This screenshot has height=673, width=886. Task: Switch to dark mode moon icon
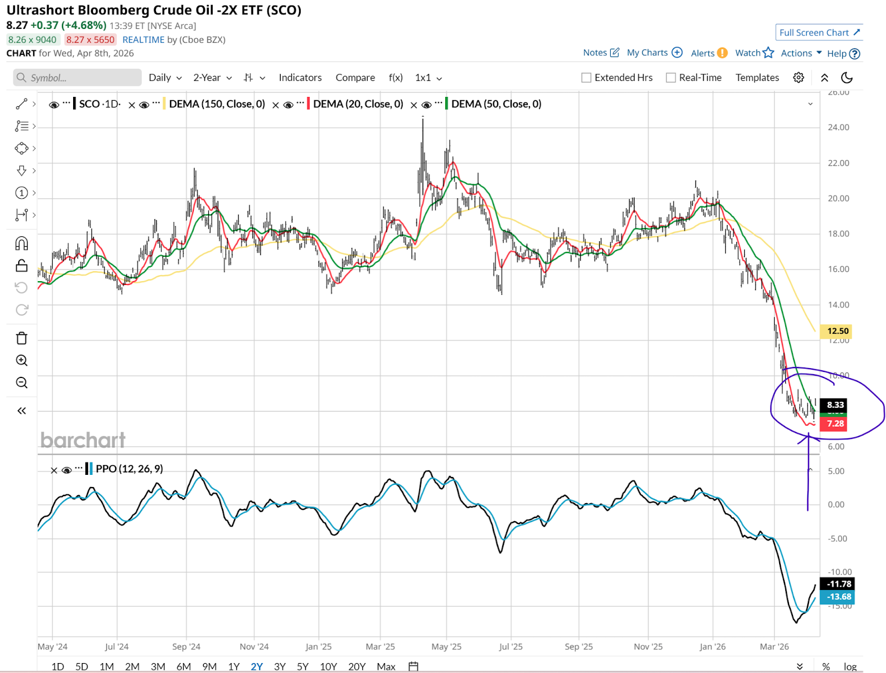pos(847,77)
